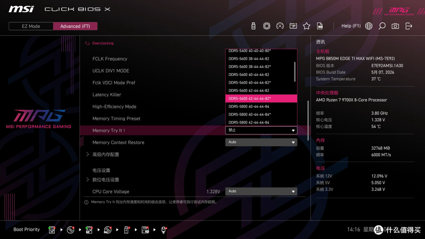Screen dimensions: 425x239
Task: Click the 1.328V value beside CPU Core Voltage
Action: (213, 192)
